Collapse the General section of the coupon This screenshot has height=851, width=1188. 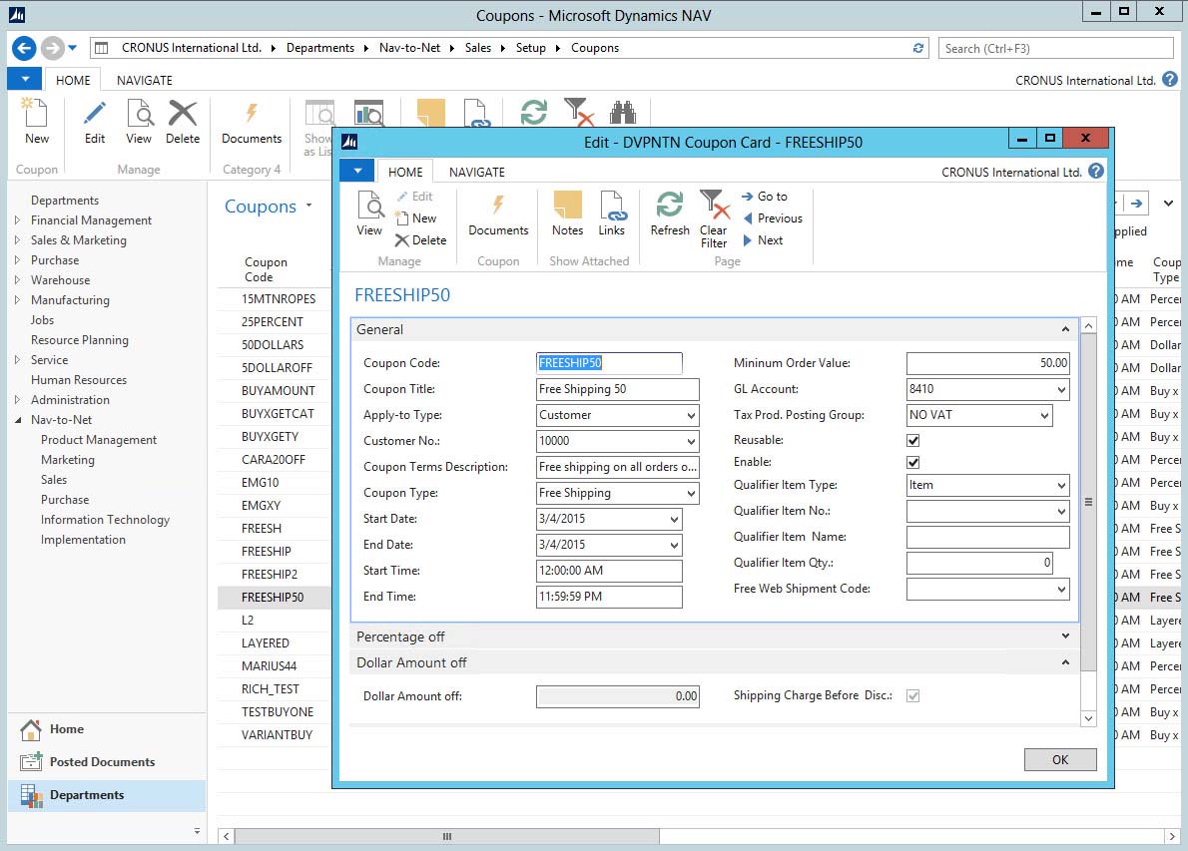pyautogui.click(x=1064, y=329)
